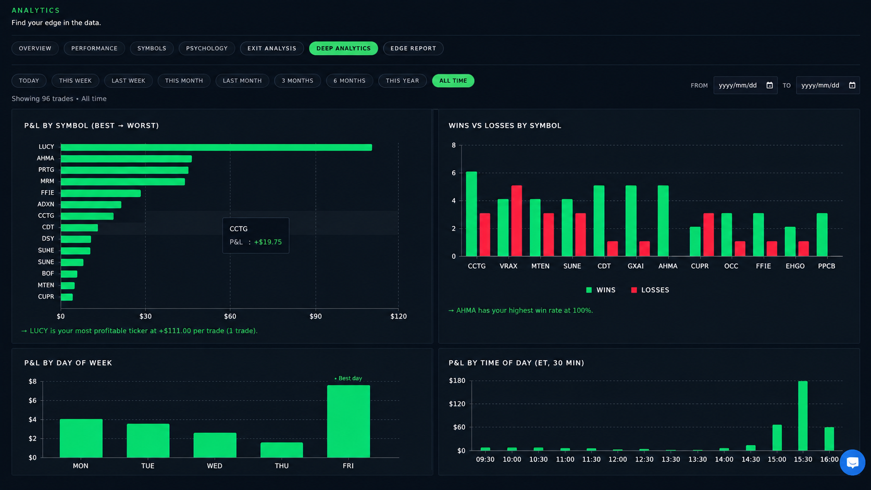Click the ANALYTICS page title
The width and height of the screenshot is (871, 490).
coord(36,10)
